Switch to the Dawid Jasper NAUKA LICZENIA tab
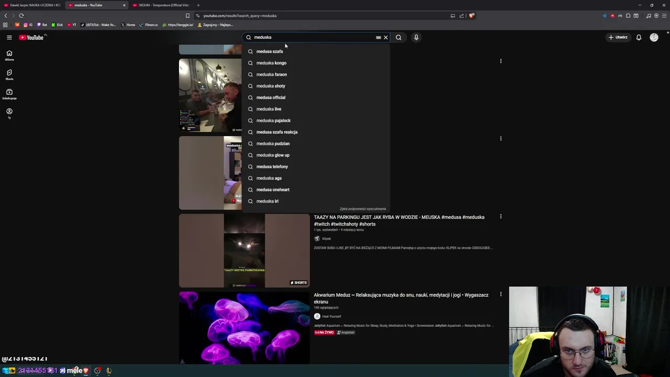 coord(32,5)
